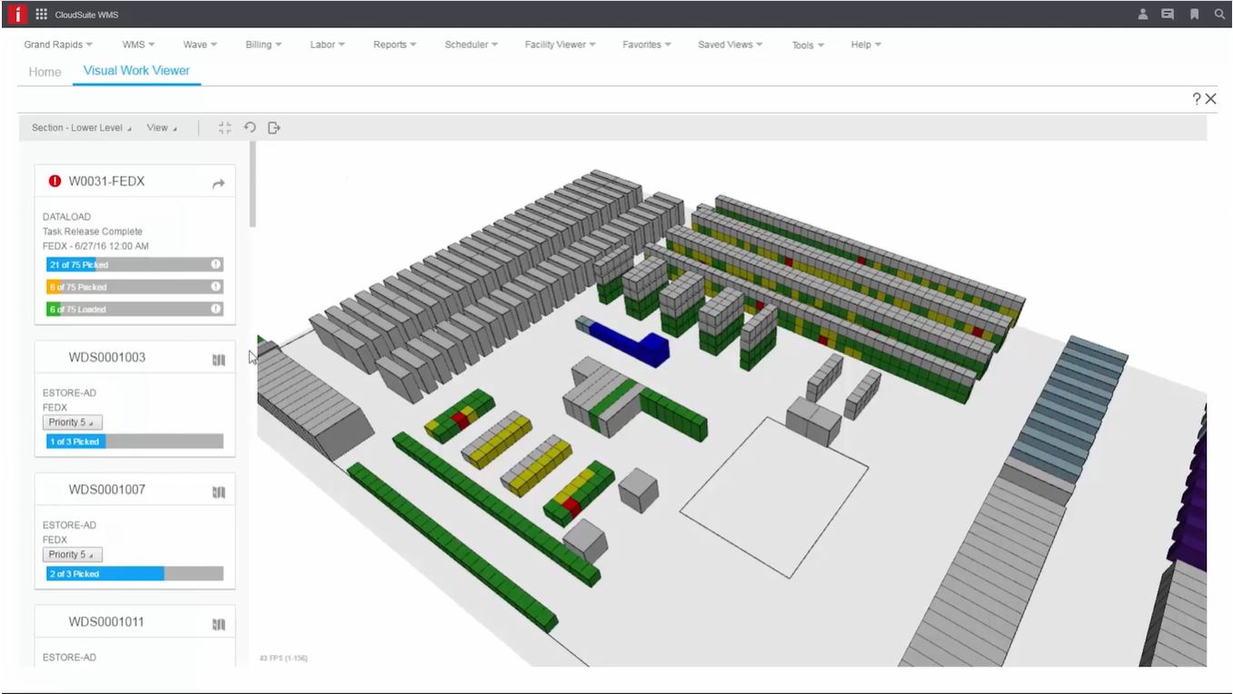Select the W0031-FEDX wave title
This screenshot has height=694, width=1233.
[106, 181]
